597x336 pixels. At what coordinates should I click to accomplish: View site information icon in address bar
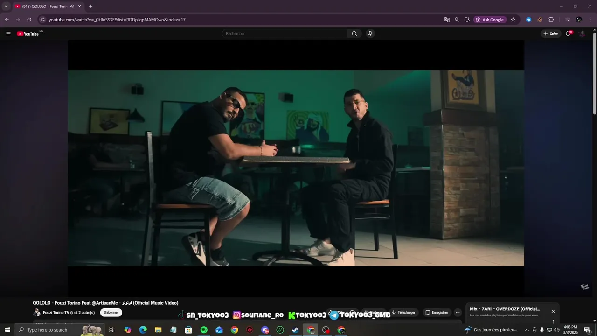(x=42, y=20)
